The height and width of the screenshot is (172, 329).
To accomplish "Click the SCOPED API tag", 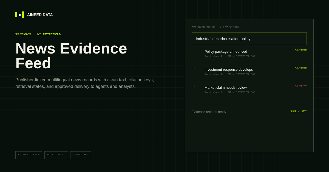I will point(81,155).
